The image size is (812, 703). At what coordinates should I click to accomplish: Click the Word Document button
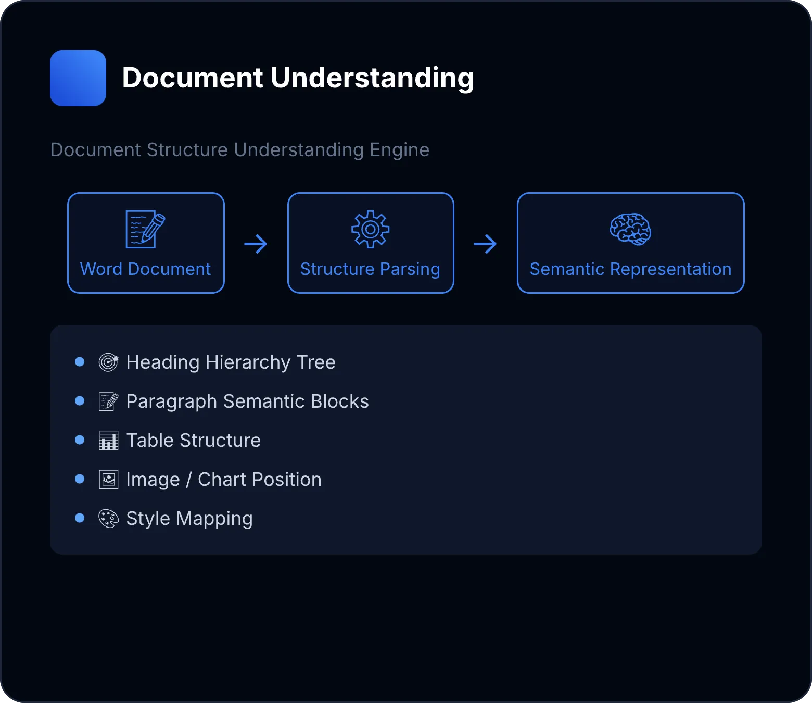pos(145,269)
